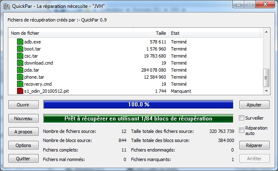Click the size value 1 576 960
278x171 pixels.
[x=156, y=49]
